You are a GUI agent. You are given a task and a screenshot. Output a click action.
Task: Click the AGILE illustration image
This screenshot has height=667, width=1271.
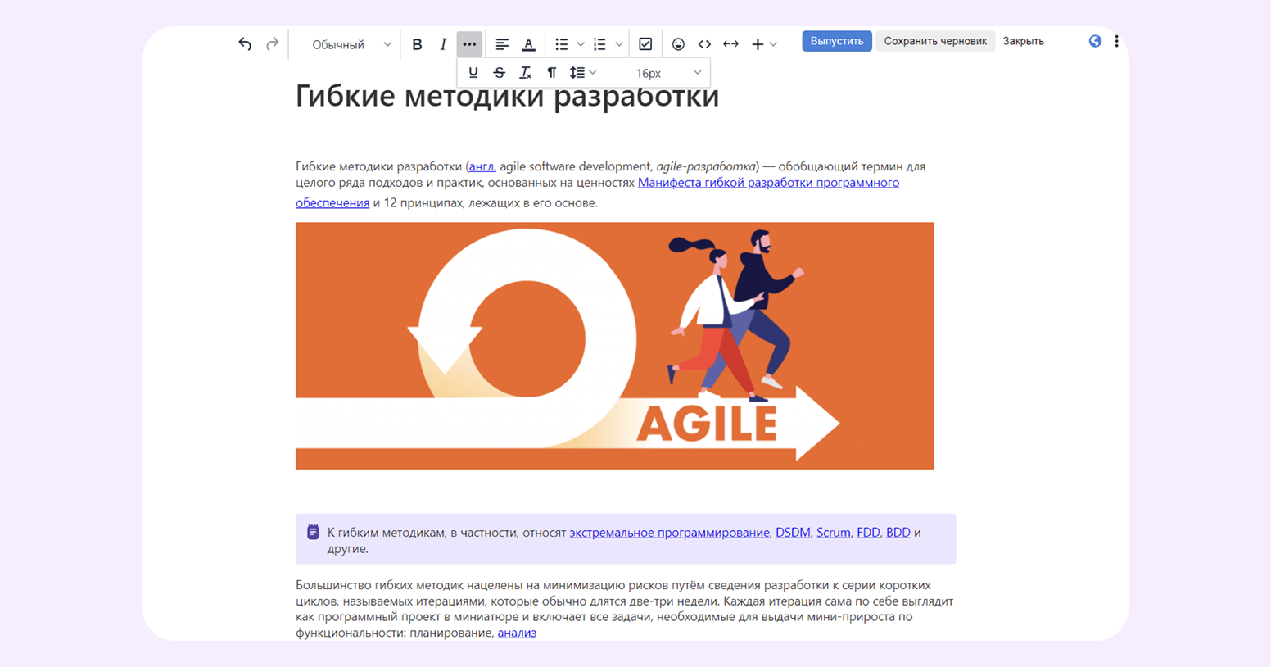pos(614,344)
